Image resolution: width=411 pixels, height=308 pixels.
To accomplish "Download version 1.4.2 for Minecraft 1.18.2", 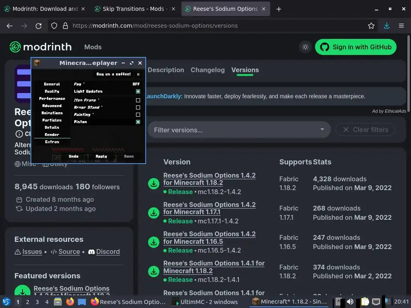I will [x=154, y=184].
